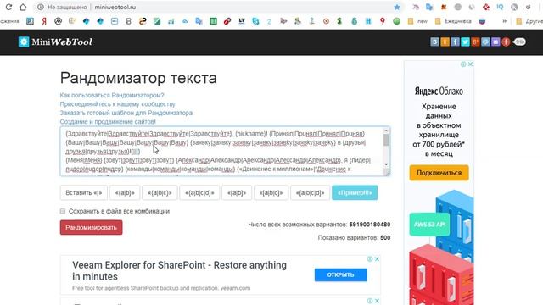Click 'Заказать готовый шаблон для Рандомизатора' link

(126, 113)
